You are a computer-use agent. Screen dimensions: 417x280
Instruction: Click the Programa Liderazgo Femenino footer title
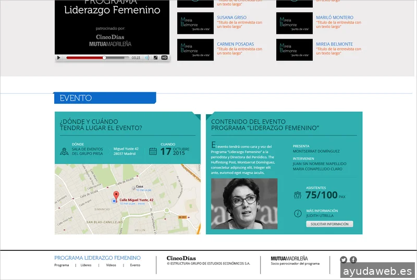pos(97,258)
